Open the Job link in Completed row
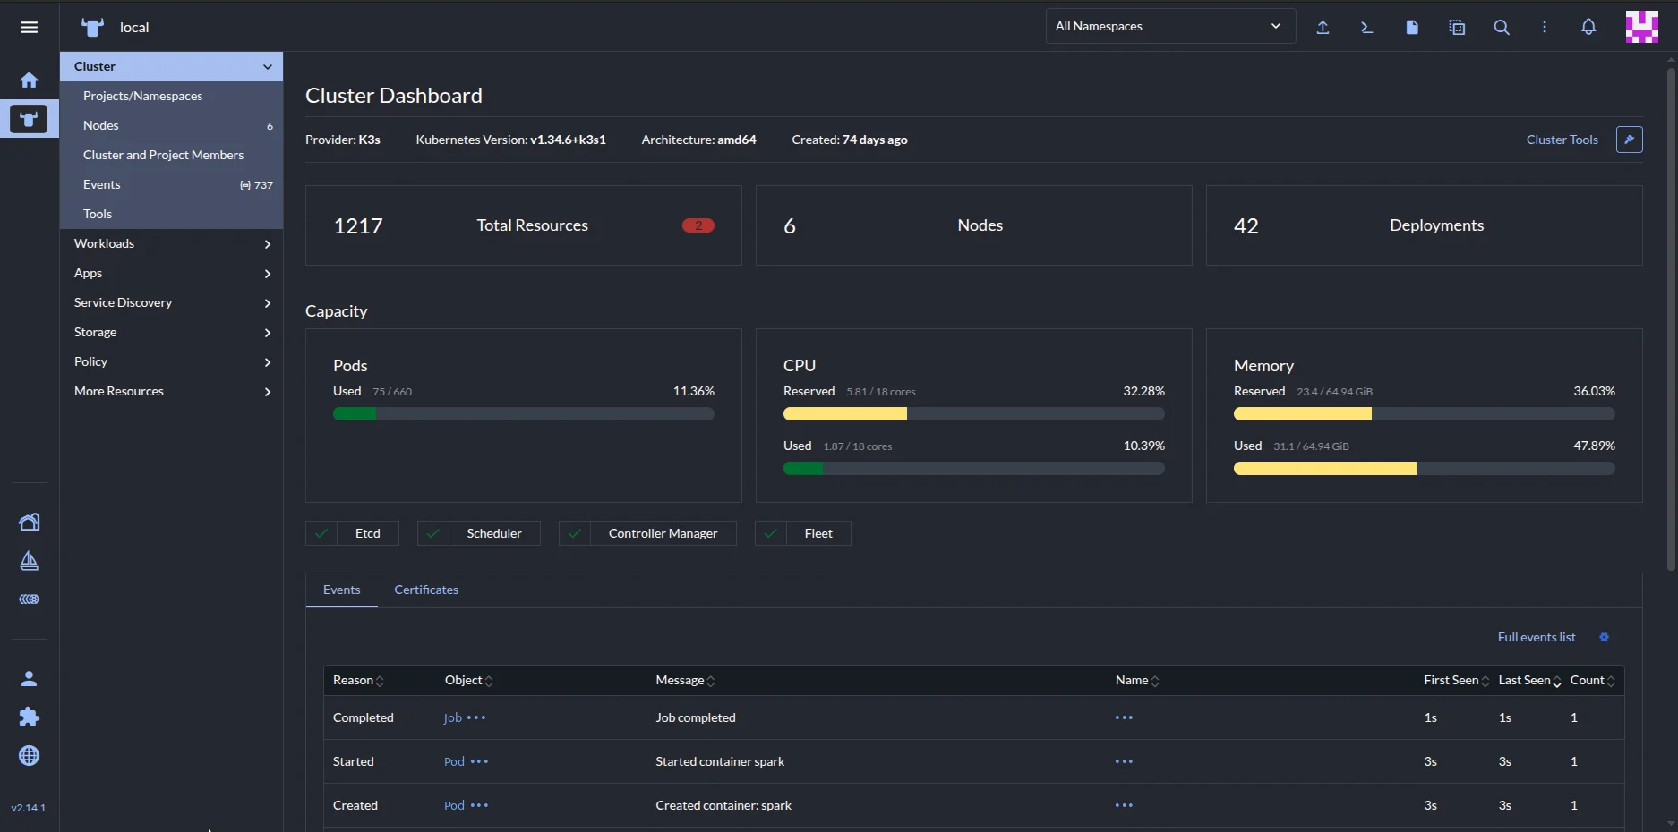This screenshot has height=832, width=1678. coord(453,717)
